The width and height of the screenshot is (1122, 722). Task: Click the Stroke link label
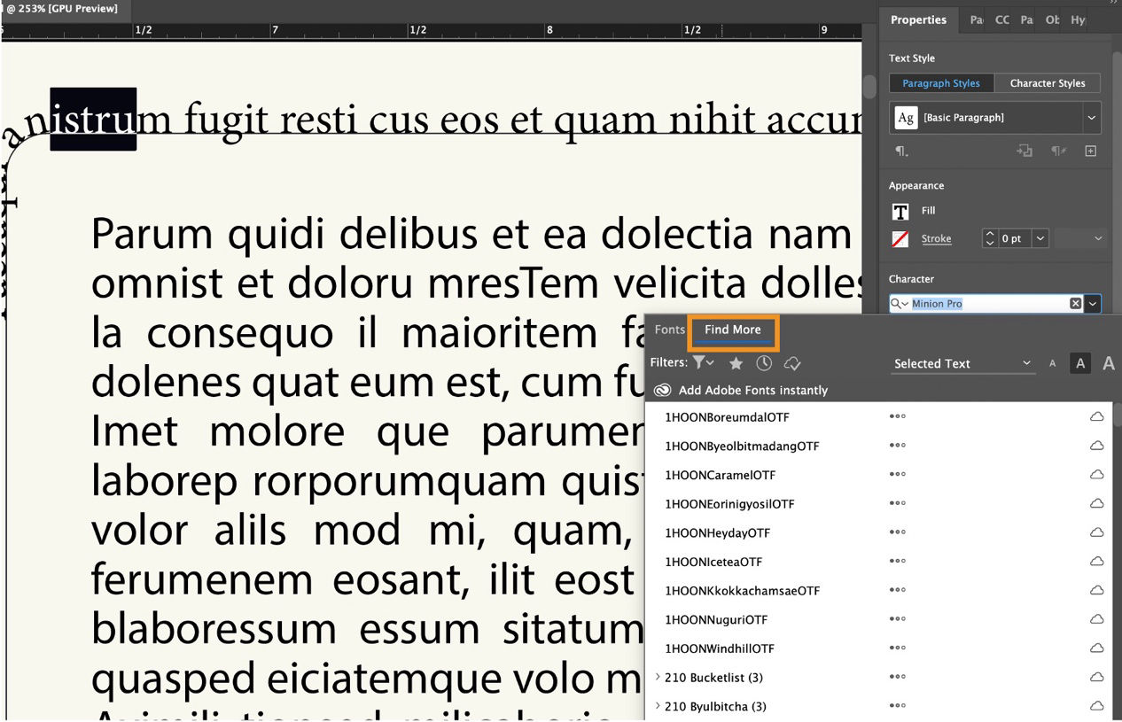[x=936, y=239]
